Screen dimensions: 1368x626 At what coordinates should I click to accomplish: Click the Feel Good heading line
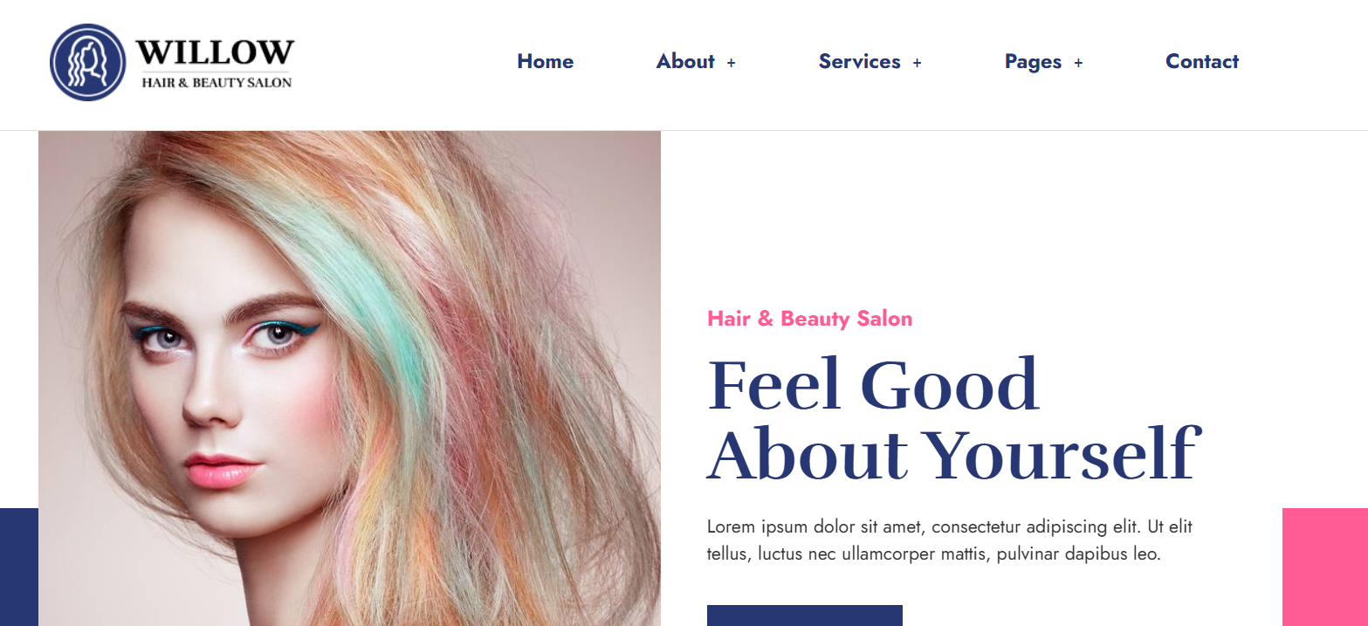pos(873,385)
